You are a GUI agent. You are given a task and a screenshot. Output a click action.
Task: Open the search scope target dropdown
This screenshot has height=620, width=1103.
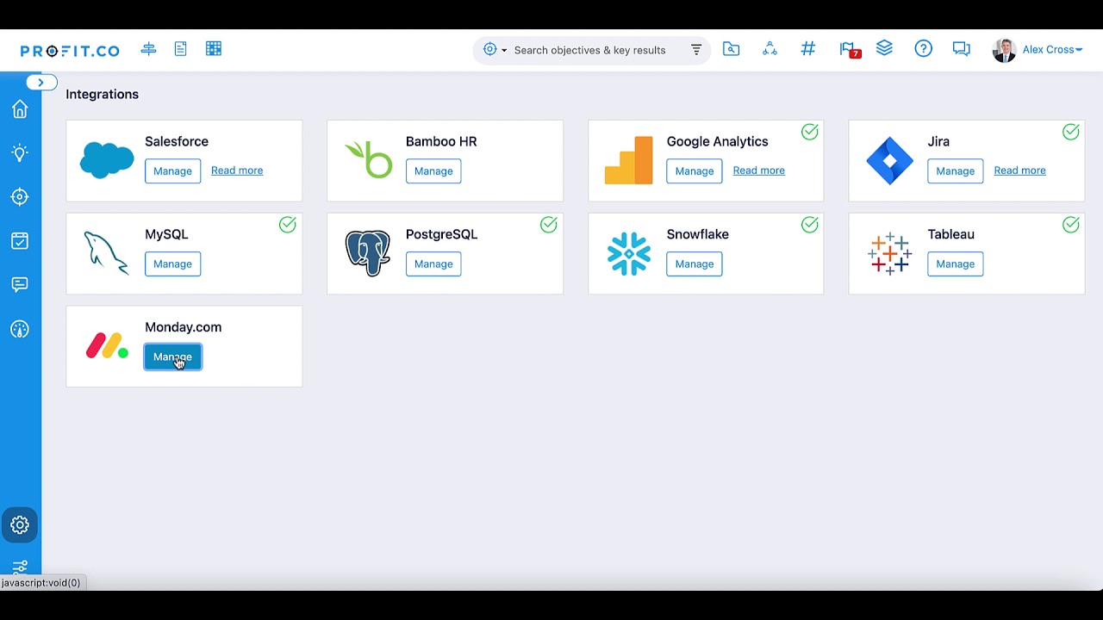coord(495,50)
